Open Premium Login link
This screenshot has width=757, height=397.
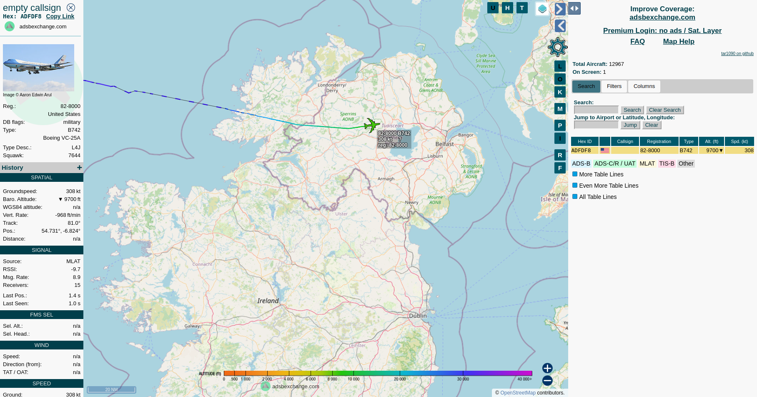coord(662,30)
